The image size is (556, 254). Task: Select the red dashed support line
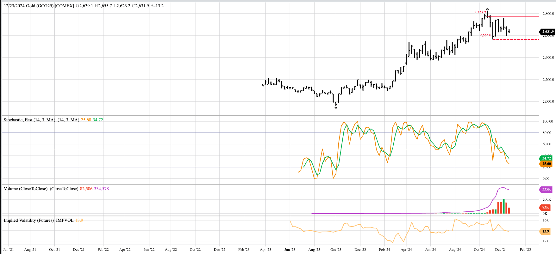coord(519,39)
